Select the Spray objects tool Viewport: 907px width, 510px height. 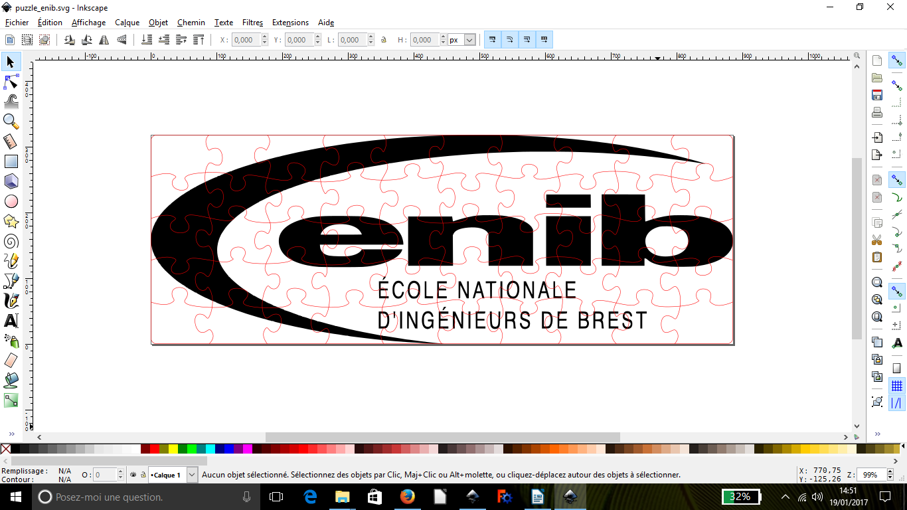point(11,341)
